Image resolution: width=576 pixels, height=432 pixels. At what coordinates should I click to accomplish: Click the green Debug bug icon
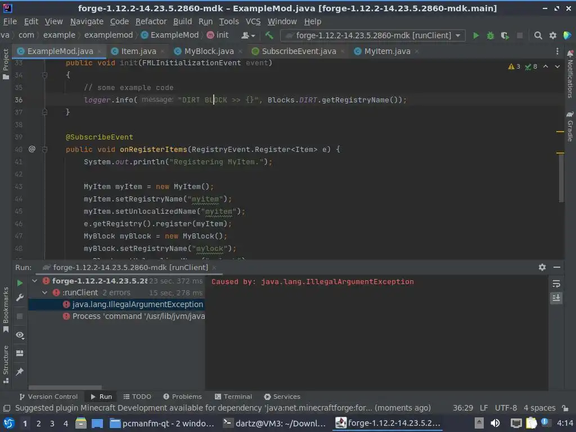pyautogui.click(x=490, y=35)
